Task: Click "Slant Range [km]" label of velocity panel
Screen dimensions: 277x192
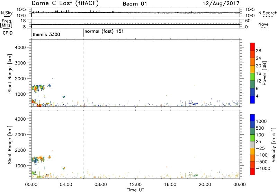Action: pos(10,145)
